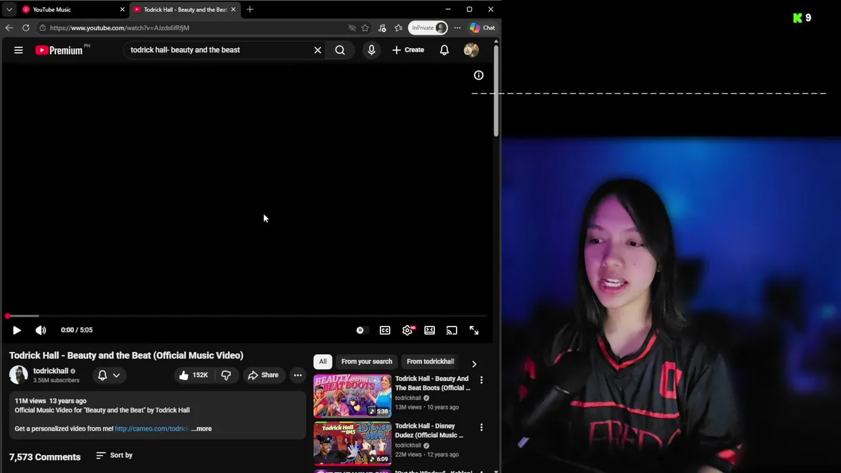Viewport: 841px width, 473px height.
Task: Click the page vertical scrollbar
Action: tap(496, 91)
